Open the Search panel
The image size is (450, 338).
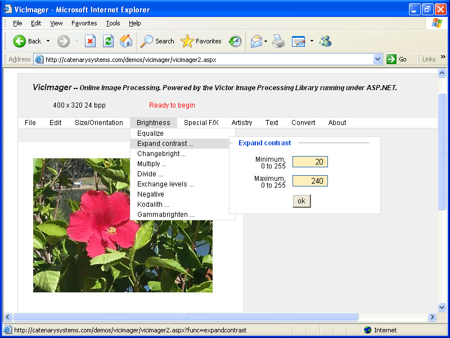click(157, 41)
